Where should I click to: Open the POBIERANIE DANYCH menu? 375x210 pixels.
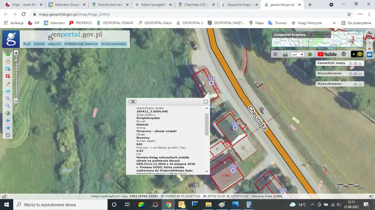[81, 44]
